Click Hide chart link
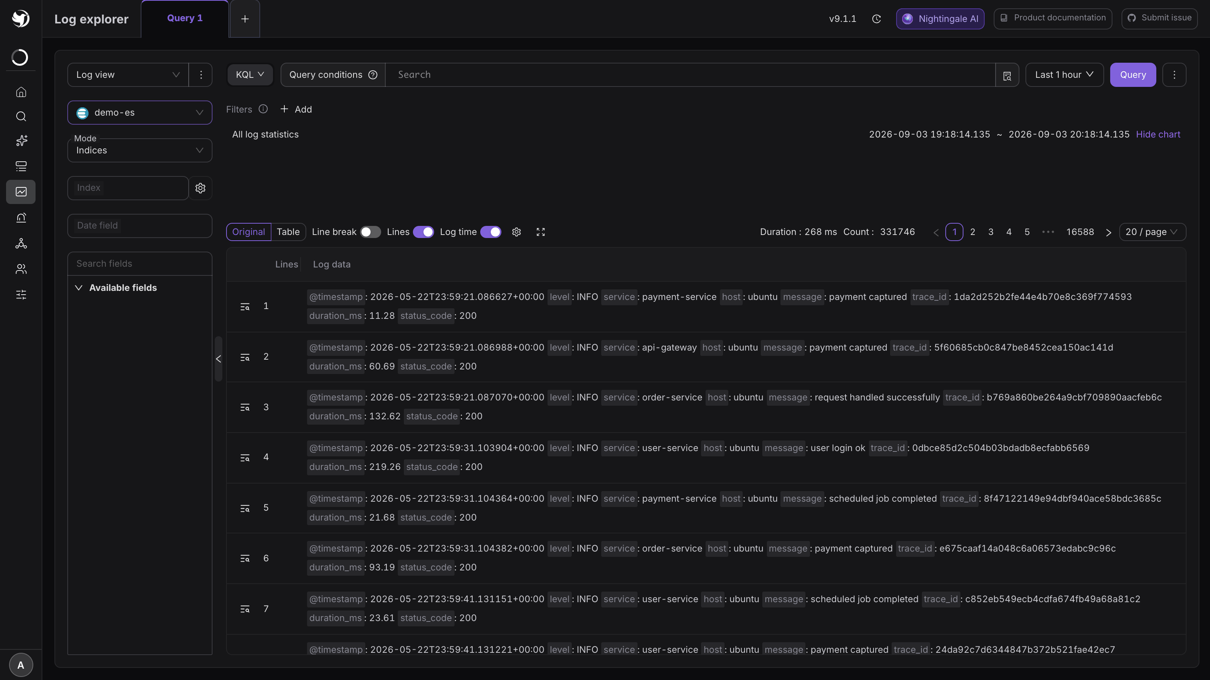Image resolution: width=1210 pixels, height=680 pixels. [1158, 134]
